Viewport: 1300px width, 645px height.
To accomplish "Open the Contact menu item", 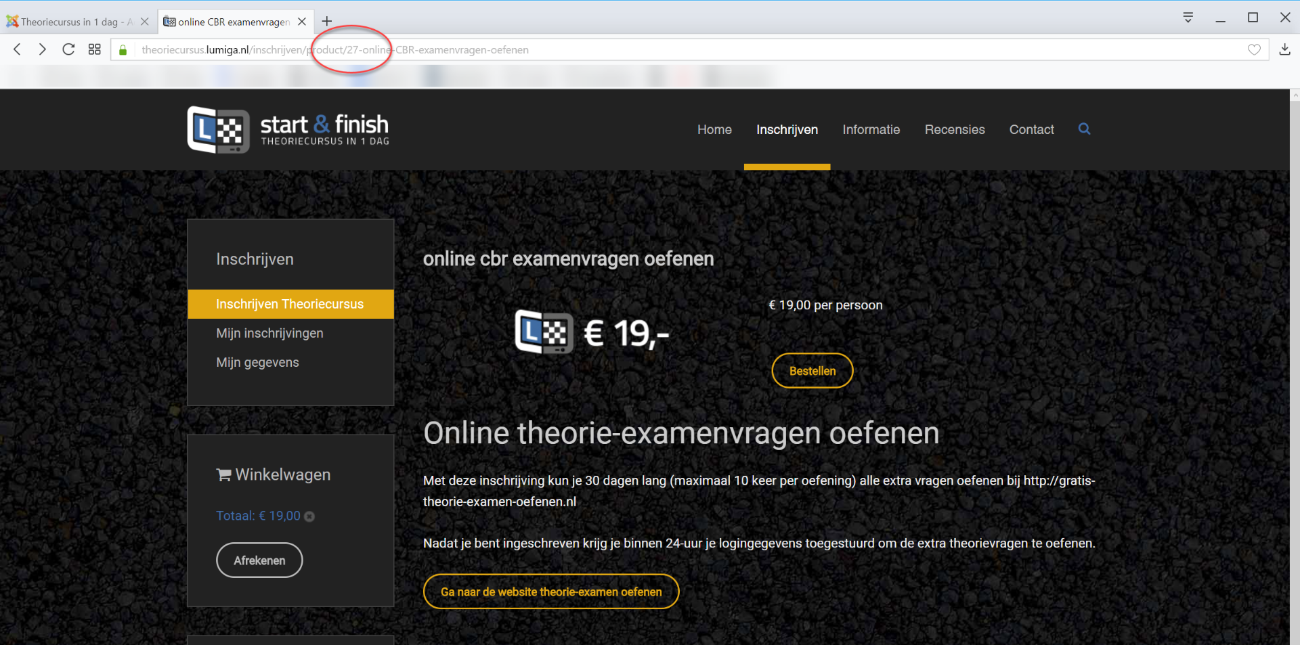I will click(x=1031, y=129).
